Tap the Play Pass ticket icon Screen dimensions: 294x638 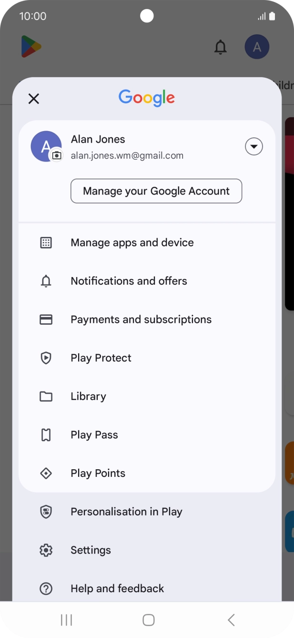pos(46,435)
